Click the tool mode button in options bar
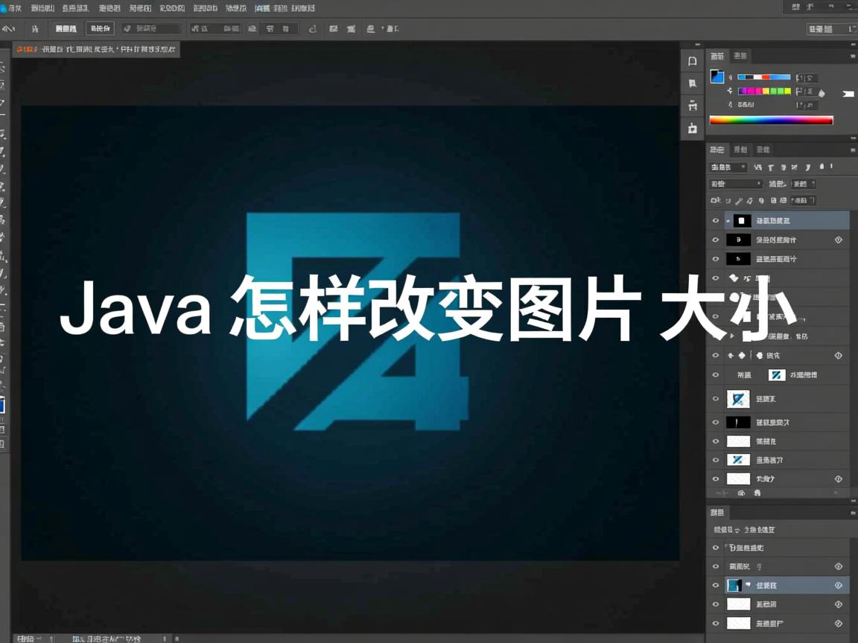This screenshot has width=858, height=643. pos(98,28)
